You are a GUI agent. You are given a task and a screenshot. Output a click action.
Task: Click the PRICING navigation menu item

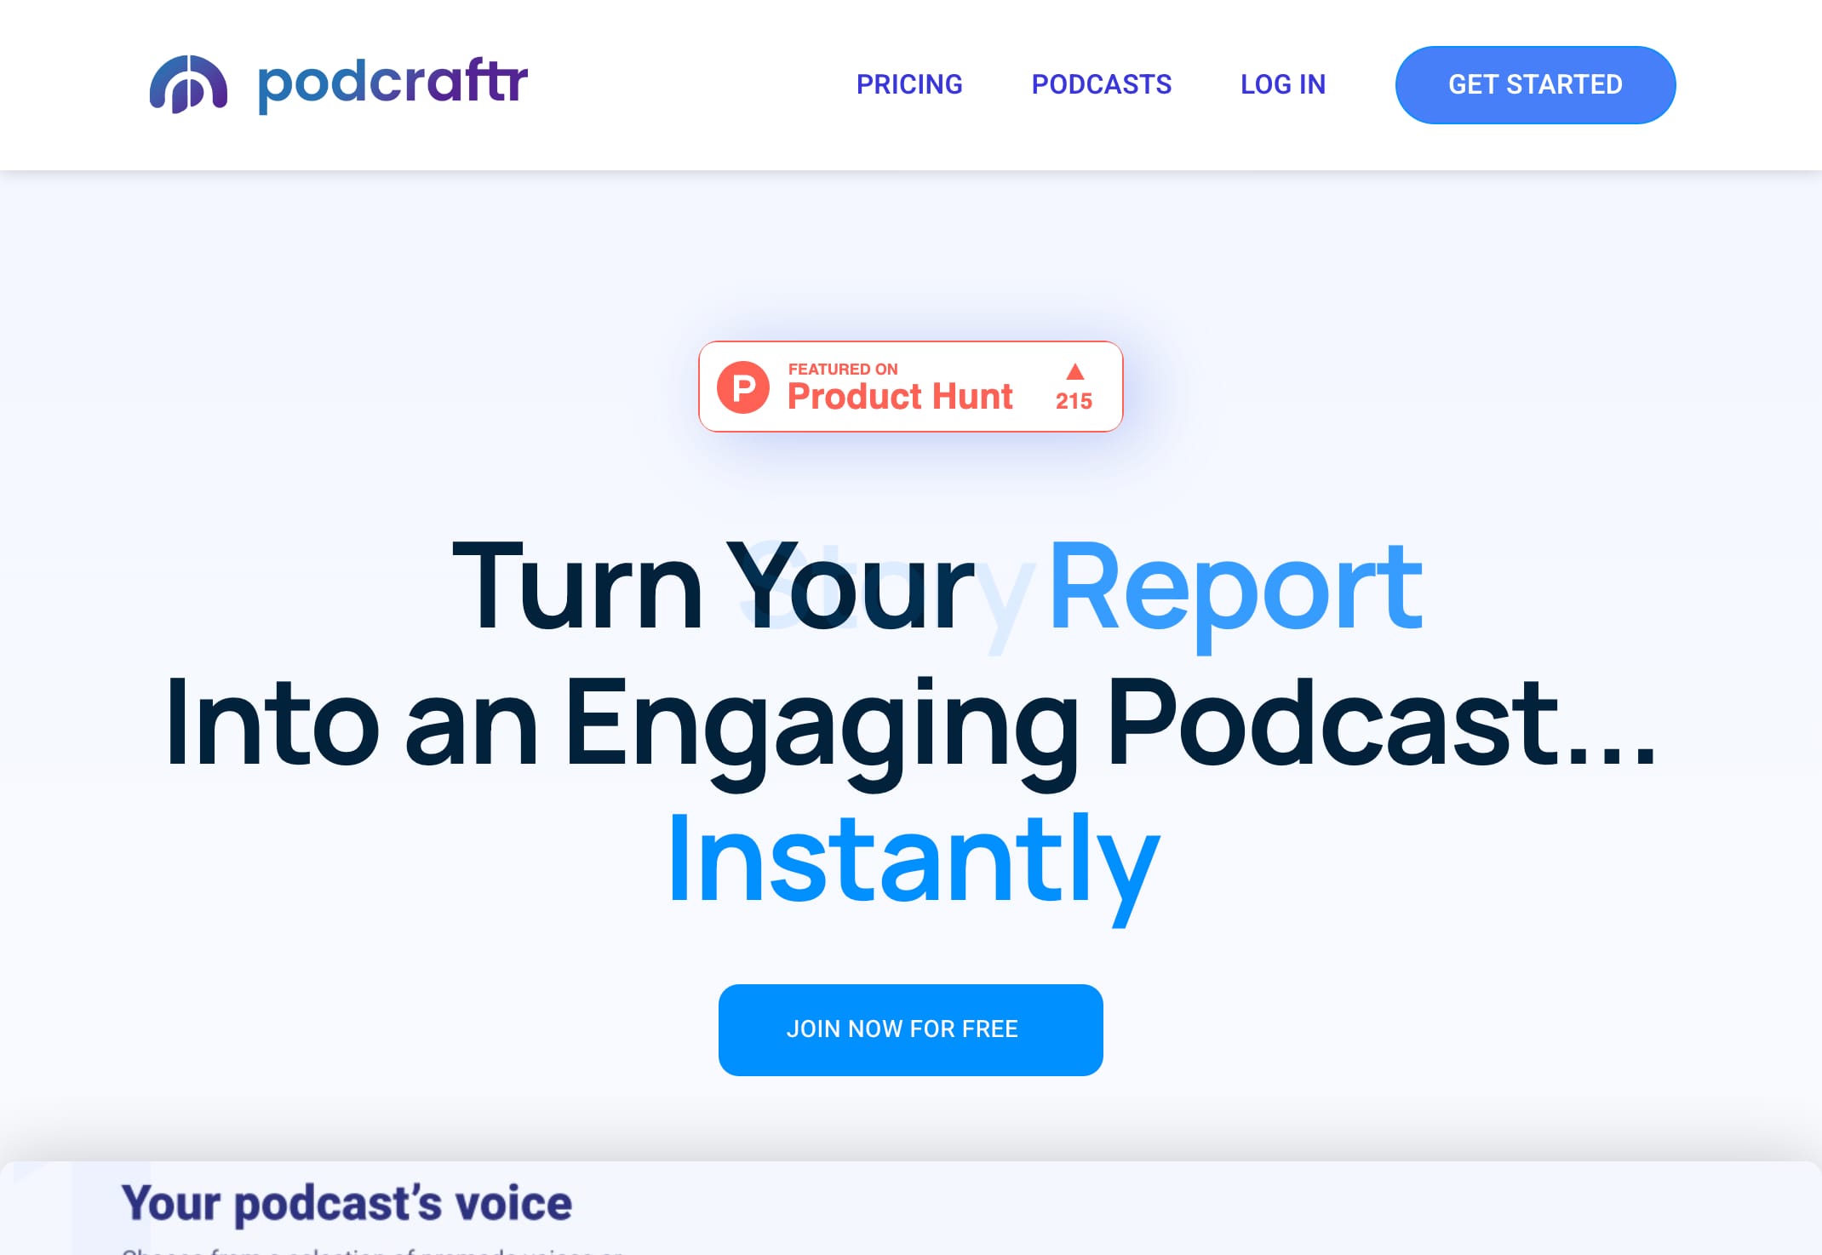(x=908, y=84)
